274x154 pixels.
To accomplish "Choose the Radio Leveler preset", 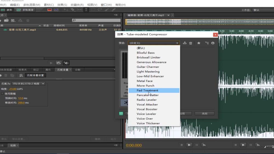I will 154,100.
